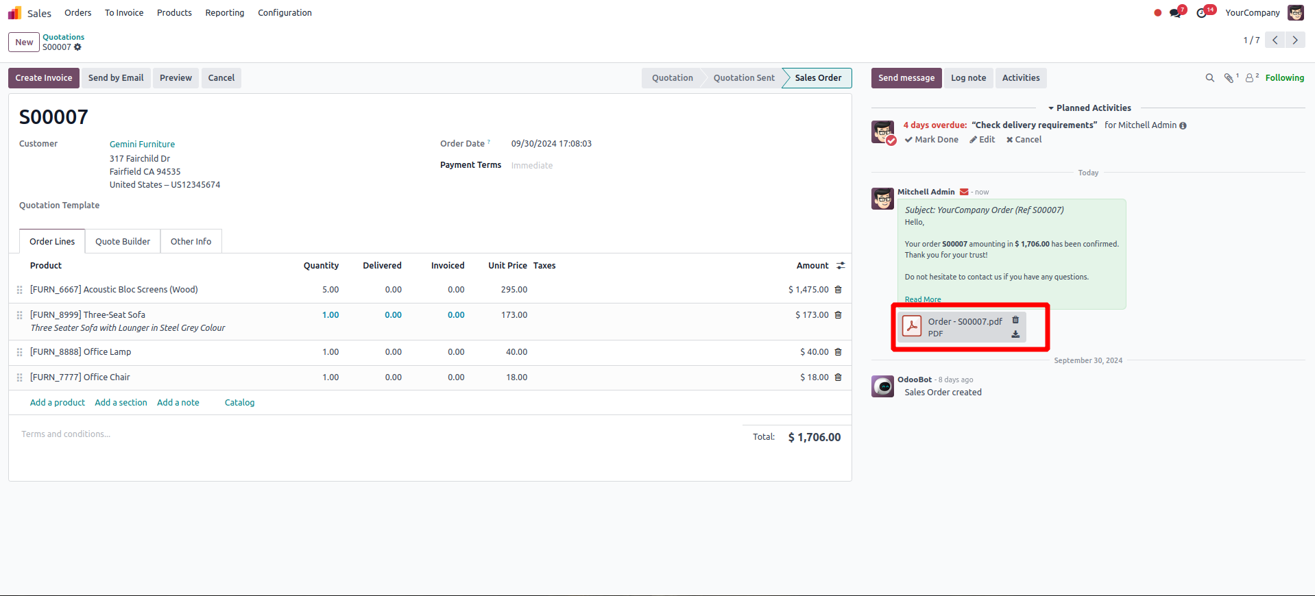Open the Orders menu
1315x596 pixels.
pos(78,13)
